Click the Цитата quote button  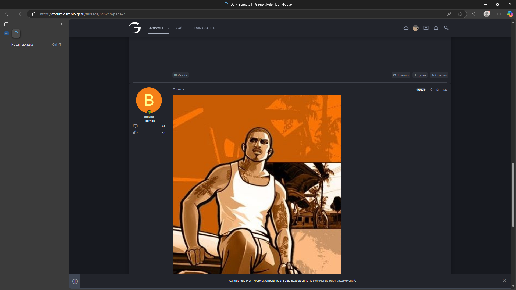420,75
